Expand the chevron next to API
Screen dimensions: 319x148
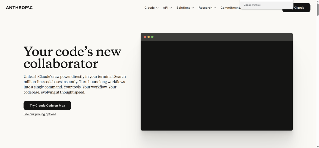pyautogui.click(x=171, y=8)
